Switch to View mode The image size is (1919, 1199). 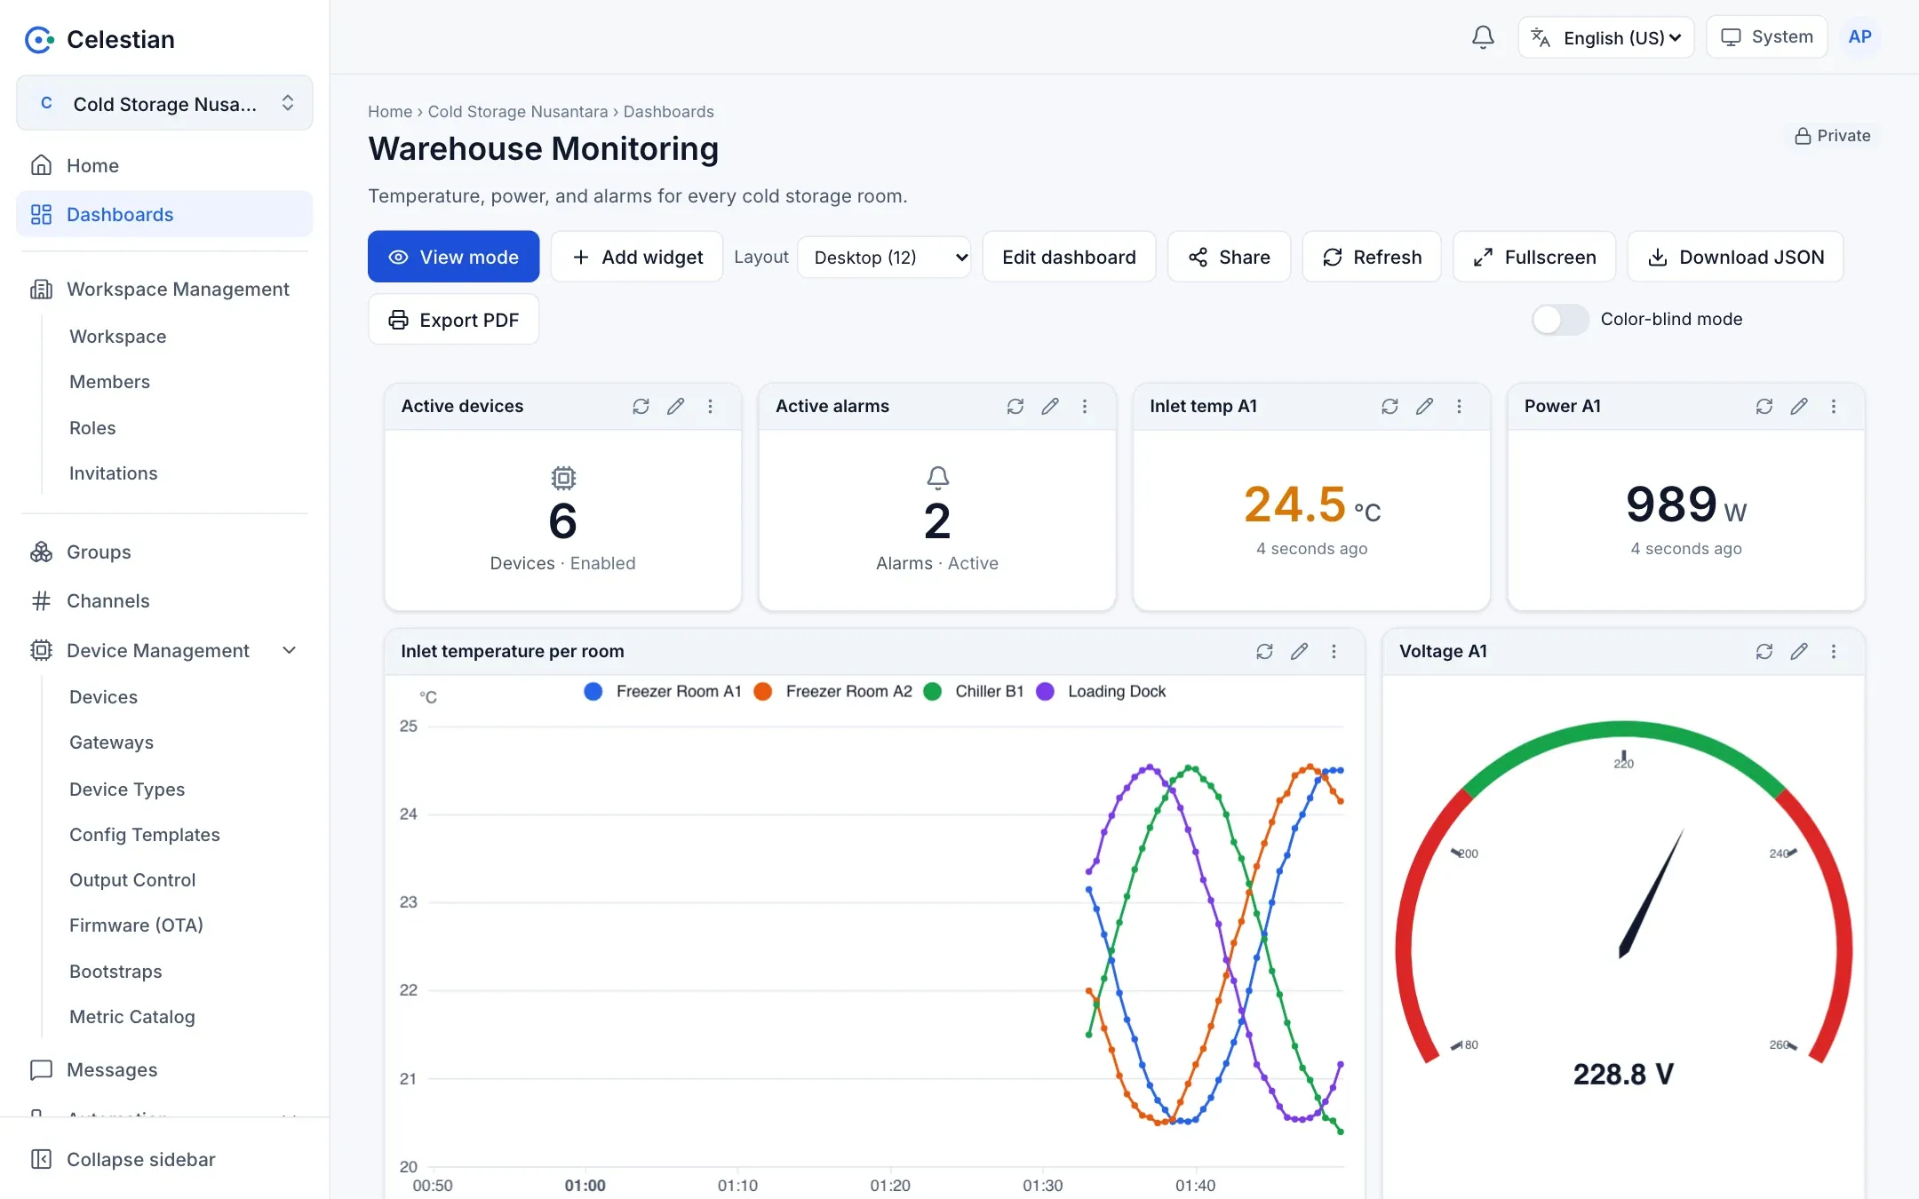pyautogui.click(x=453, y=257)
